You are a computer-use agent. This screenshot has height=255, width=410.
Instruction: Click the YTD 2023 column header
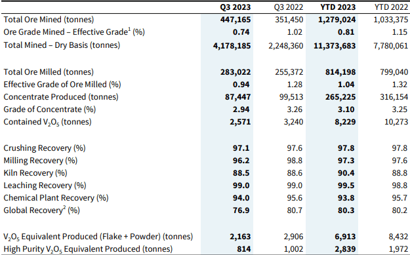338,7
